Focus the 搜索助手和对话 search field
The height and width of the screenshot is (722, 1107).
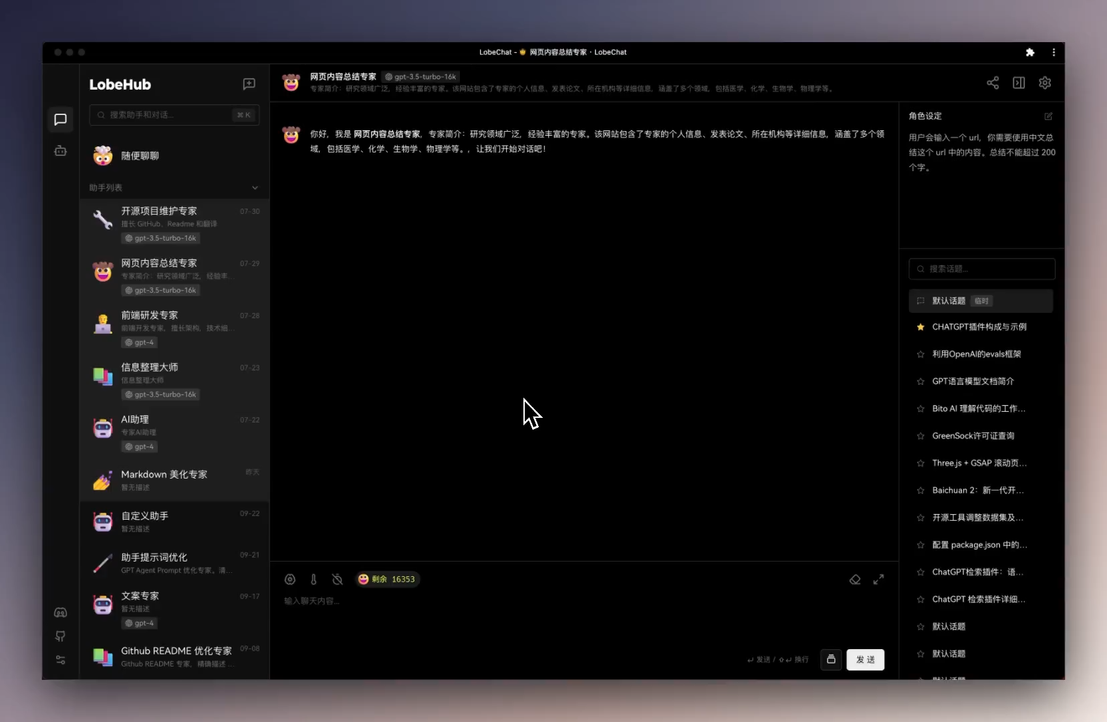click(174, 115)
